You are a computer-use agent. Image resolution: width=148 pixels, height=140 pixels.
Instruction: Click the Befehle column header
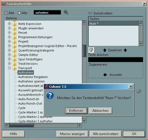tap(46, 18)
